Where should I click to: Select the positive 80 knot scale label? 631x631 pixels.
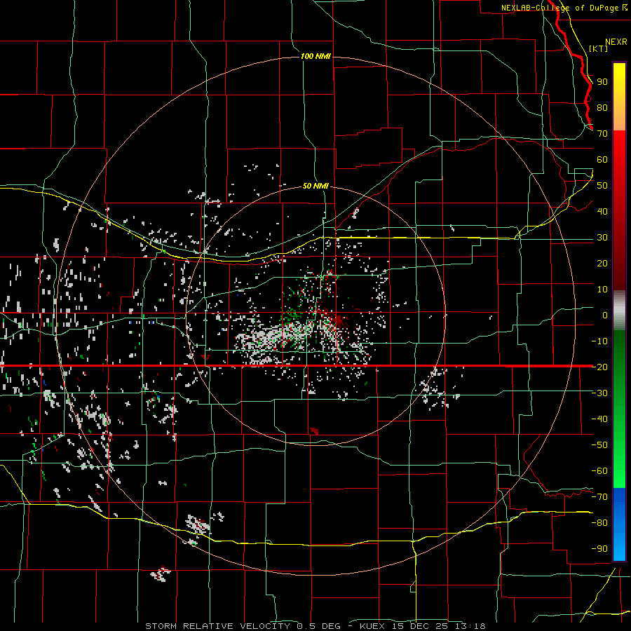pos(602,107)
